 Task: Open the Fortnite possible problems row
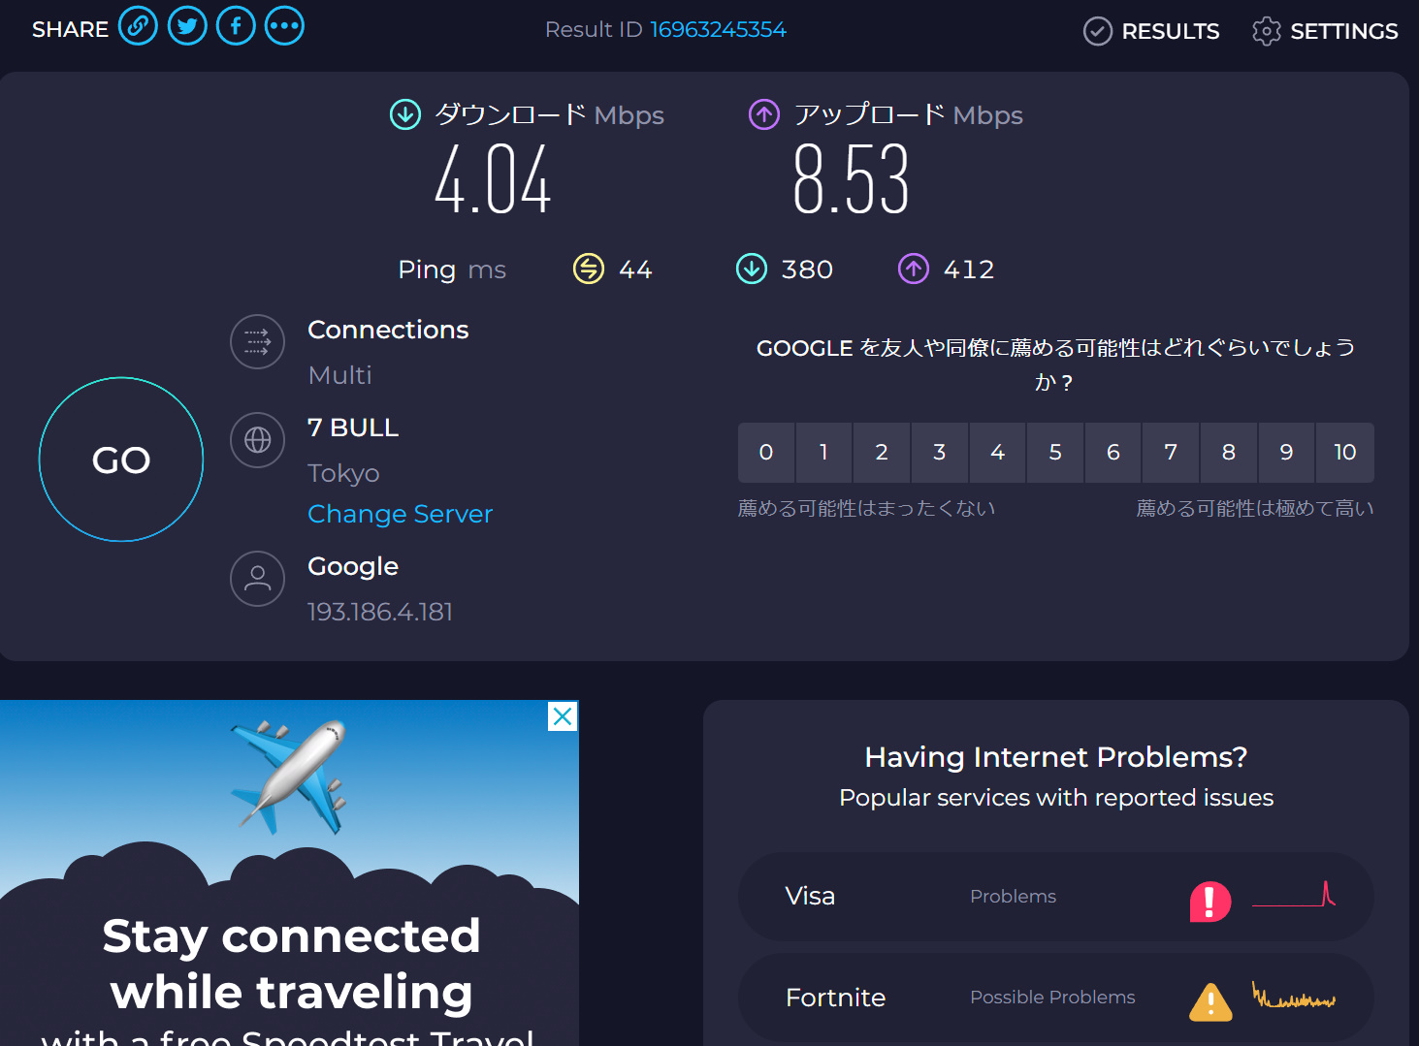[1055, 998]
